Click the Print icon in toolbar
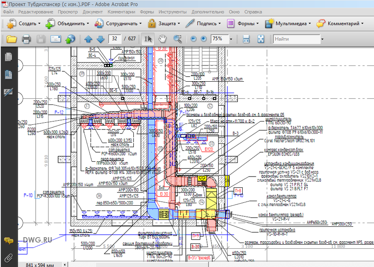This screenshot has width=374, height=267. pos(26,39)
